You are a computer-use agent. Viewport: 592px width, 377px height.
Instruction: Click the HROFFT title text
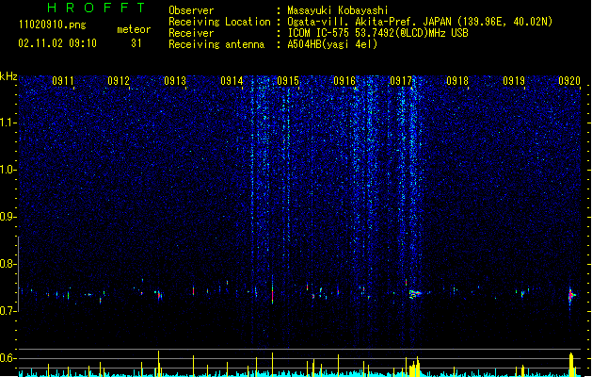pyautogui.click(x=96, y=8)
